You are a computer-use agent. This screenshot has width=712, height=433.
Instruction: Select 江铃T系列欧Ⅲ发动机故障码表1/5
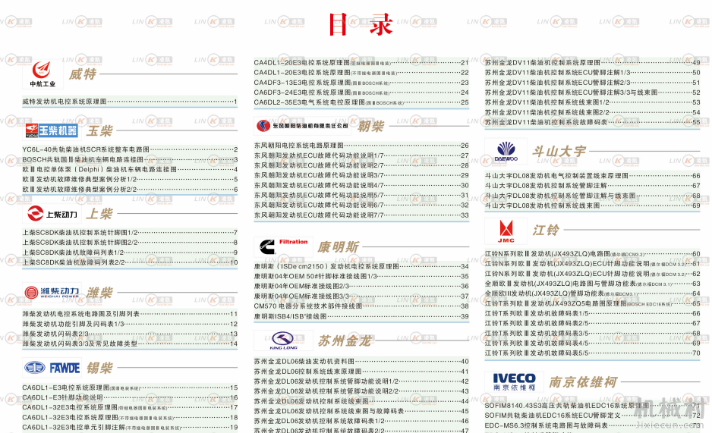[593, 313]
